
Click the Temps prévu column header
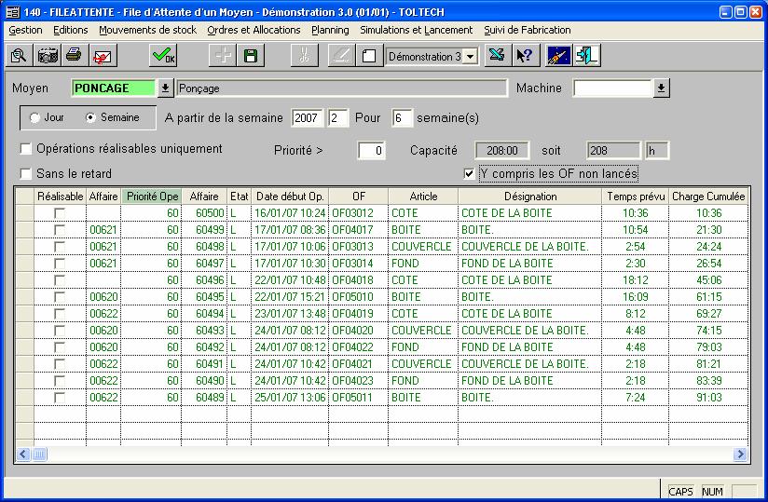[636, 197]
